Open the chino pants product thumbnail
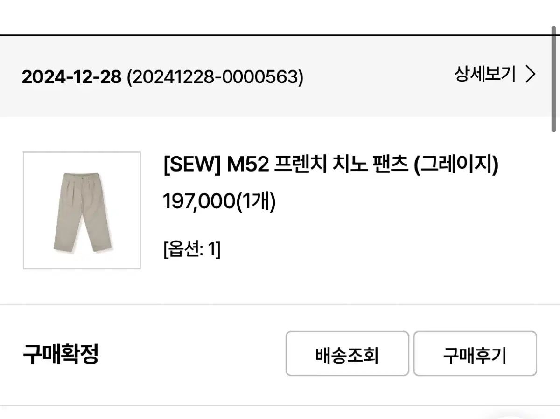Image resolution: width=560 pixels, height=419 pixels. tap(82, 210)
